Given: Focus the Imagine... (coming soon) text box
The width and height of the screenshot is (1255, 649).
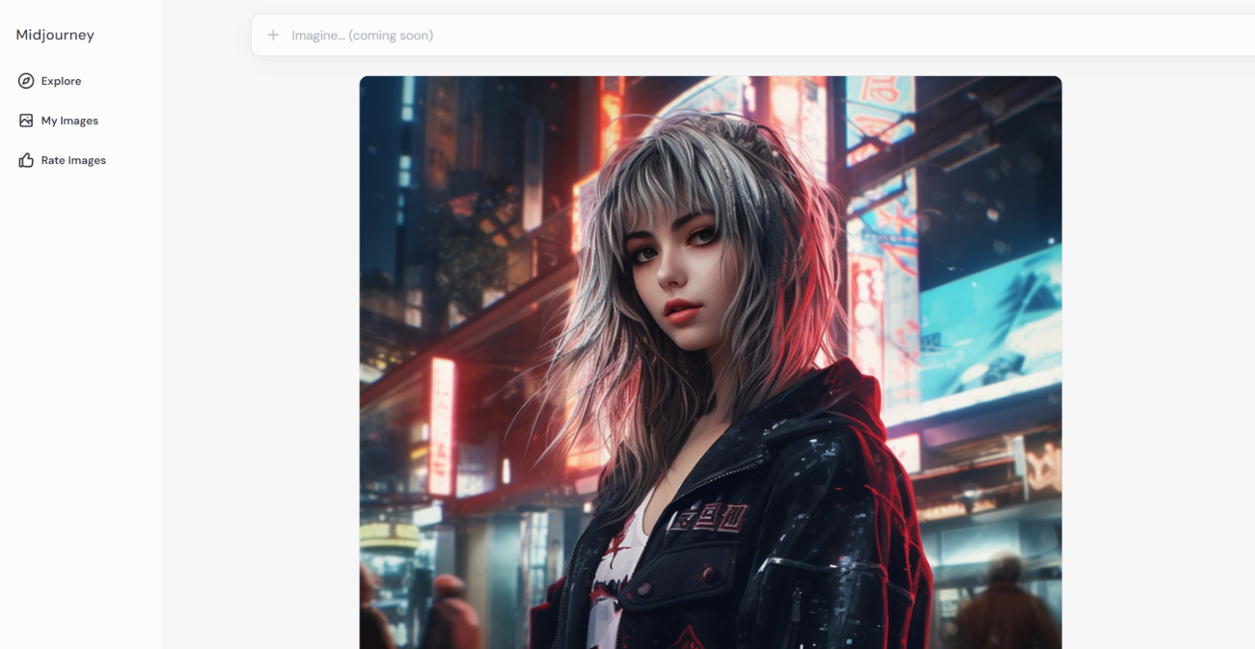Looking at the screenshot, I should tap(490, 34).
